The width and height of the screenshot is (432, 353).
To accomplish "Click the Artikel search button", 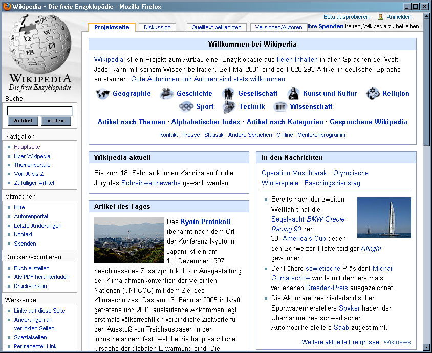I will click(x=23, y=121).
